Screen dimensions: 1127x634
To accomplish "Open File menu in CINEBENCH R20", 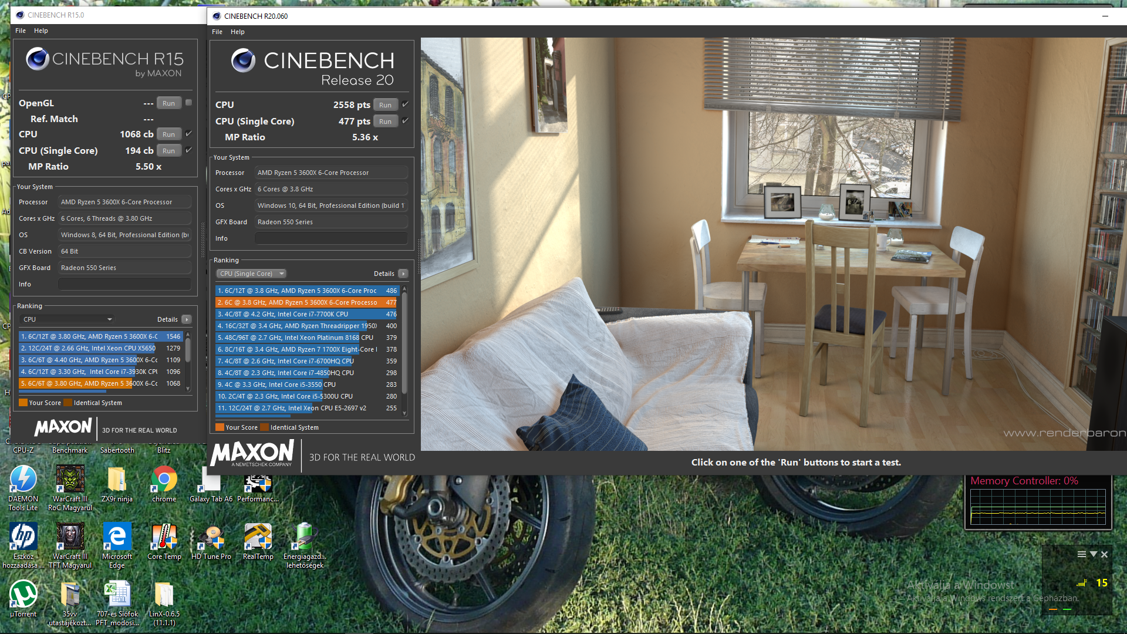I will (217, 32).
